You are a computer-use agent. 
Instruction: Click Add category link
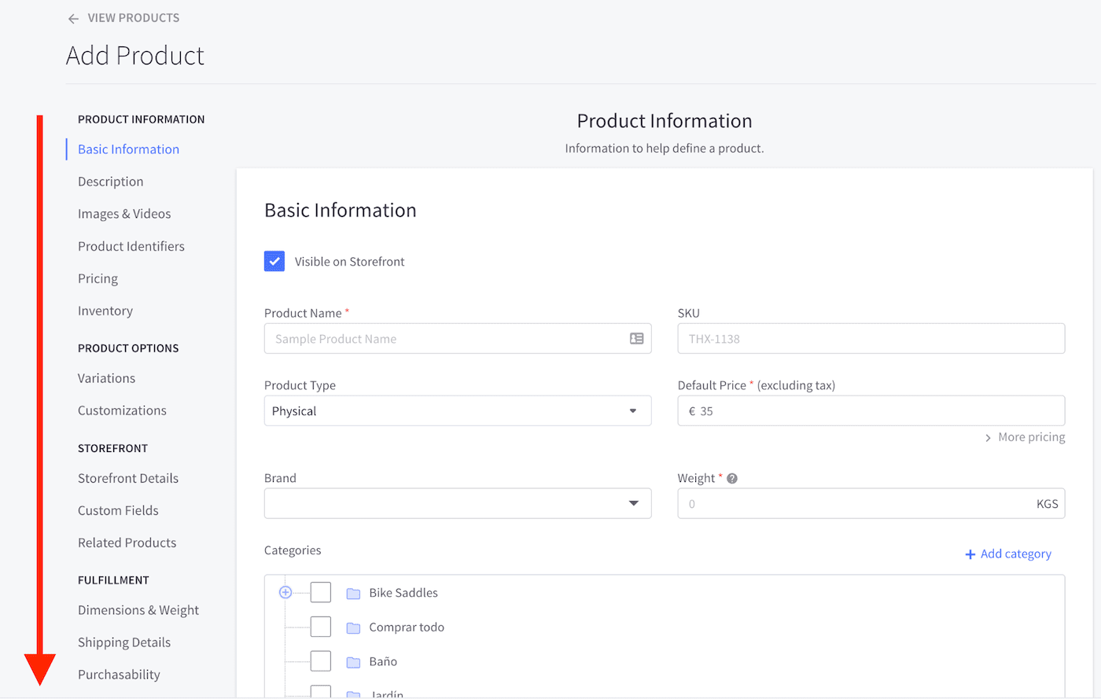pos(1016,554)
